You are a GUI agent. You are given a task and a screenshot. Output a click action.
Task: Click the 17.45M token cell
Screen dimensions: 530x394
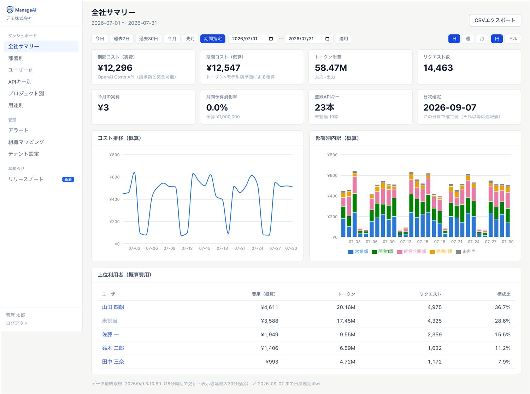[346, 321]
